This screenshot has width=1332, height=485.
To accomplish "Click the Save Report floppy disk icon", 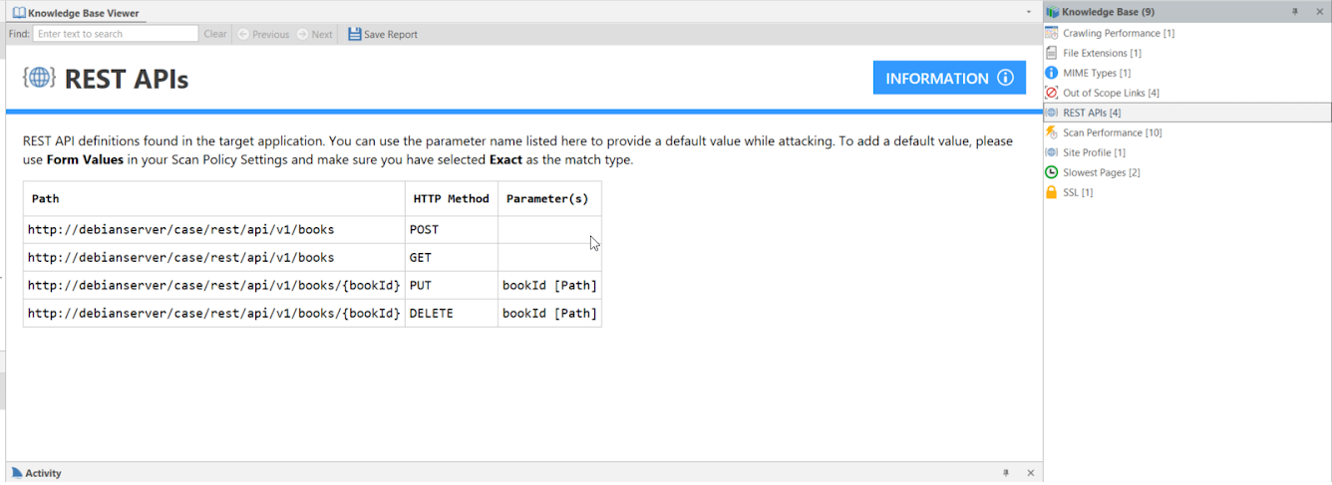I will (x=355, y=34).
